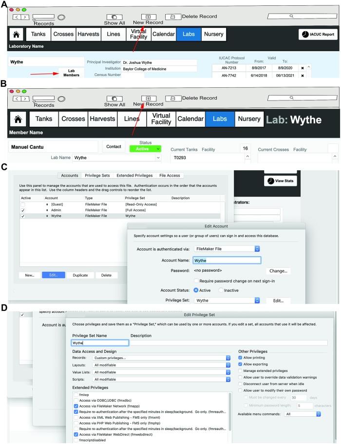Click the Delete Record icon in panel B
The image size is (341, 444).
[x=173, y=98]
